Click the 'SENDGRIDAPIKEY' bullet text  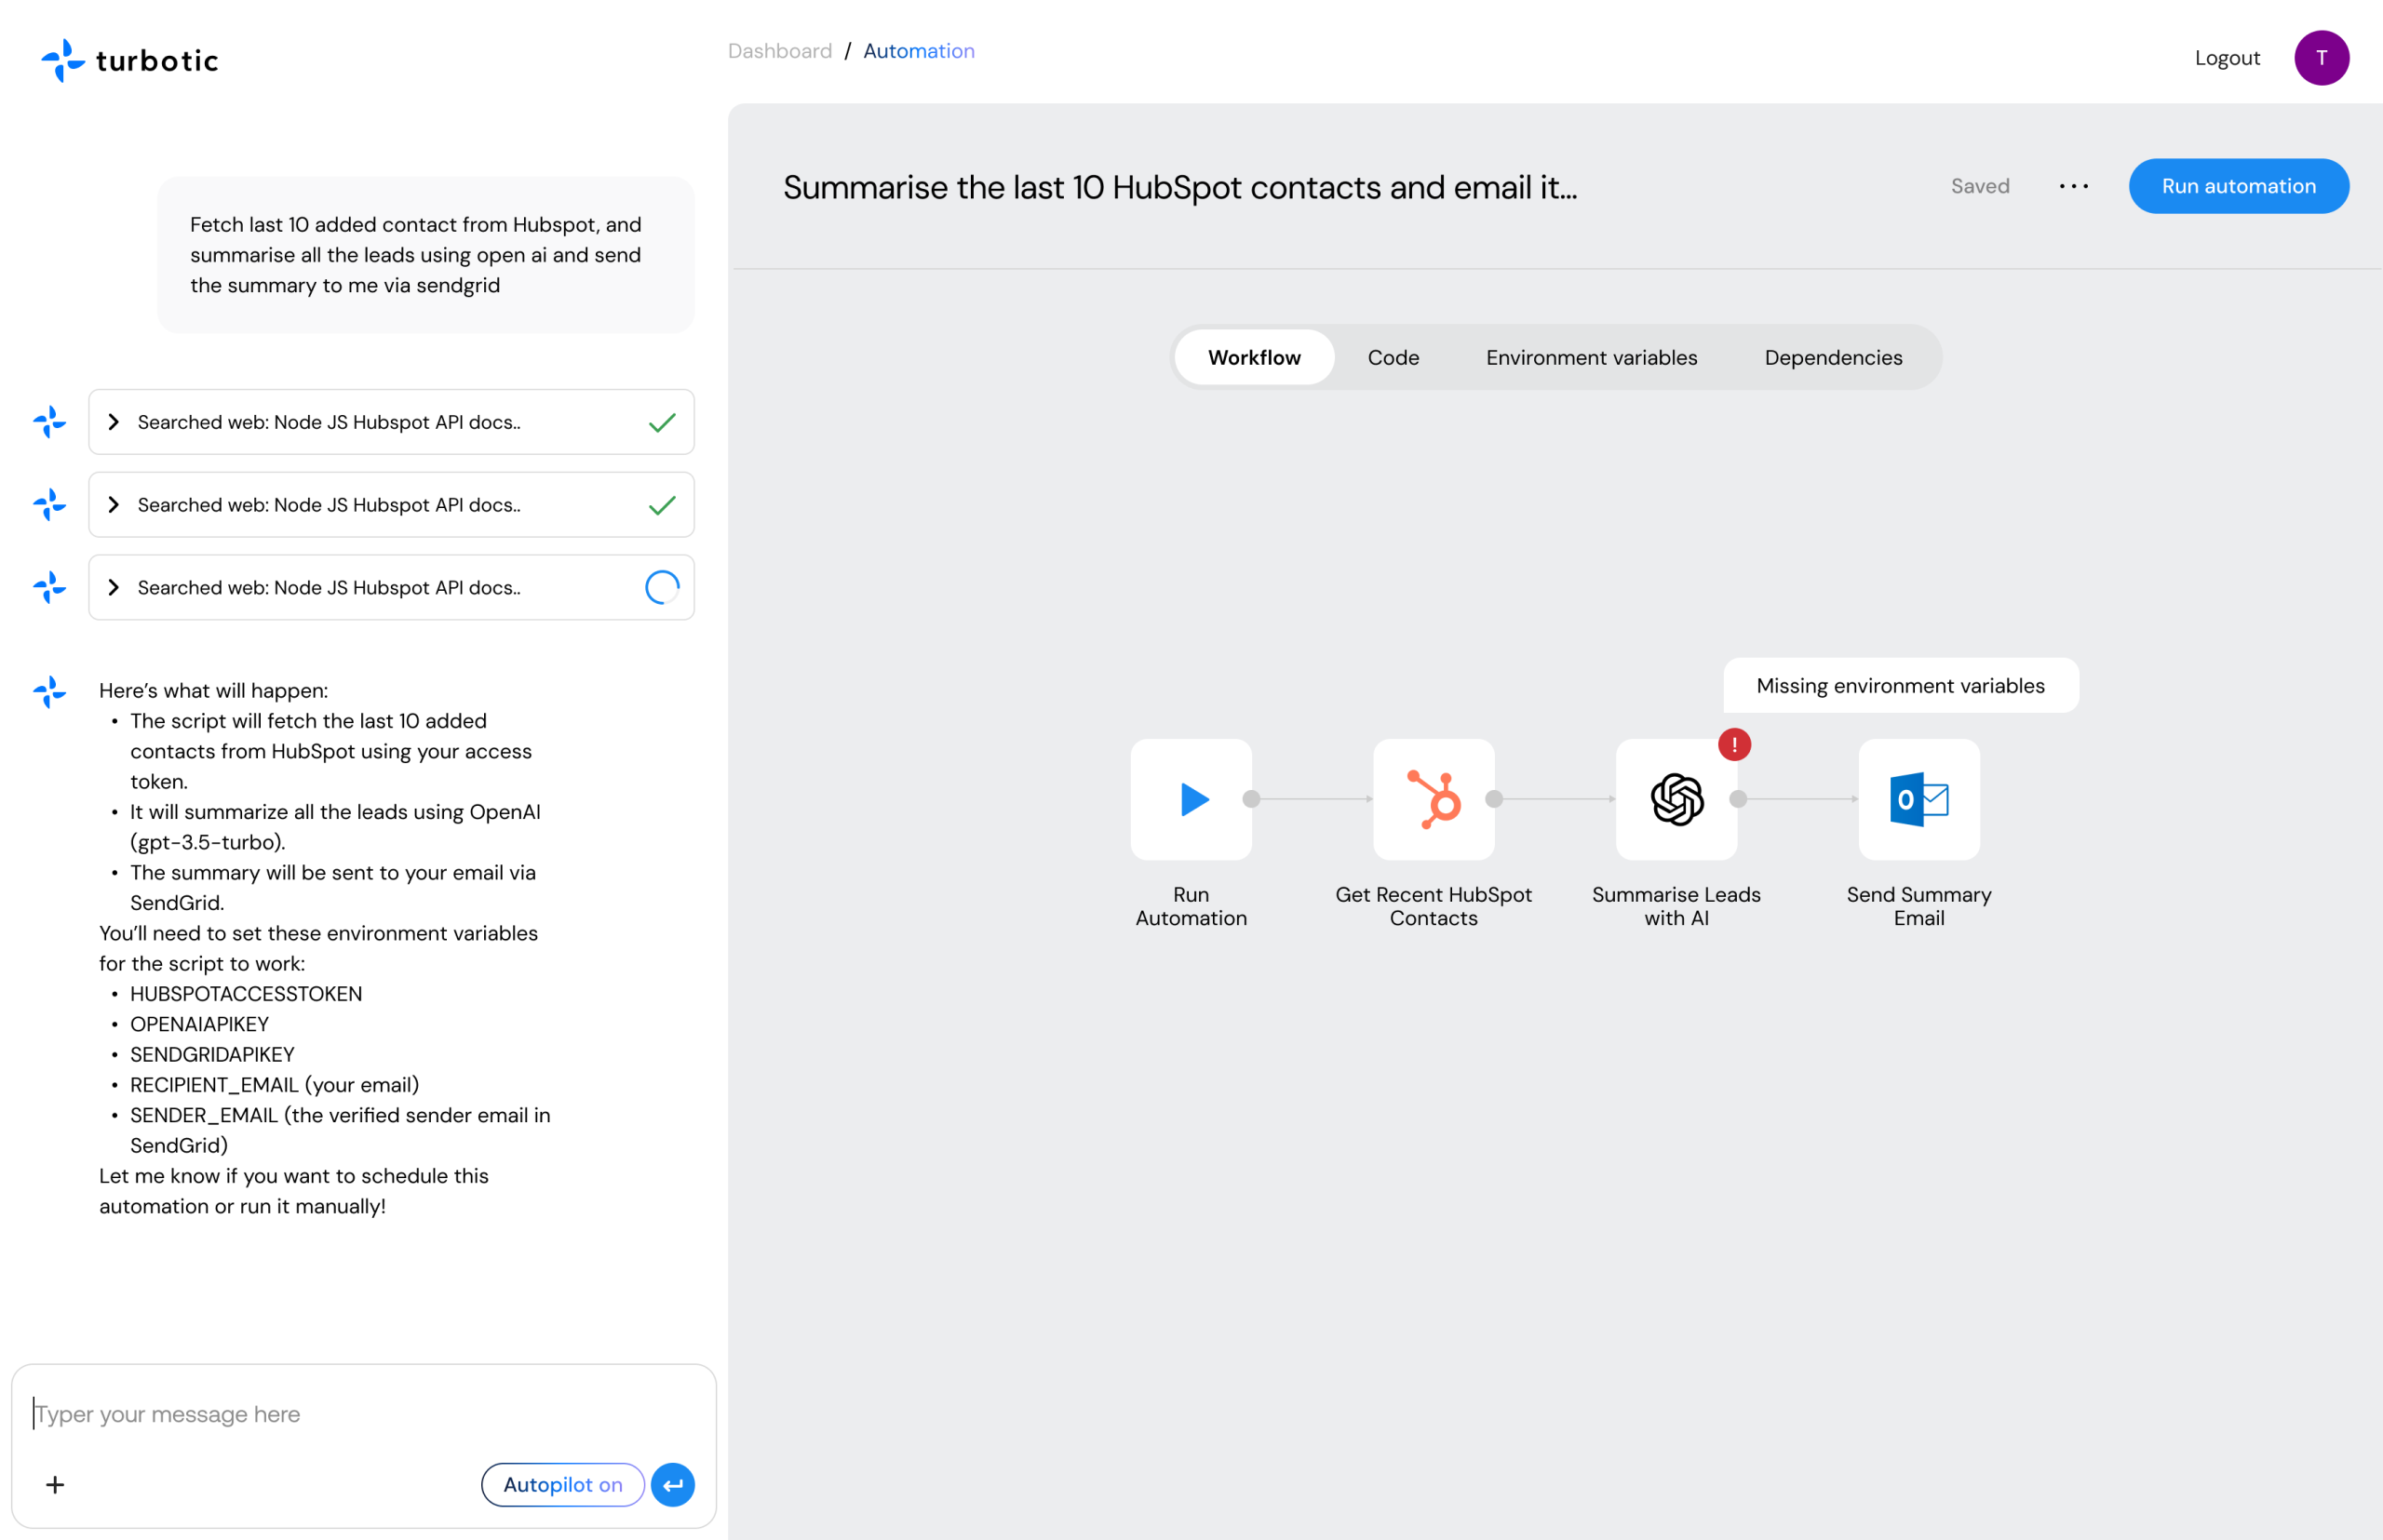(x=212, y=1055)
